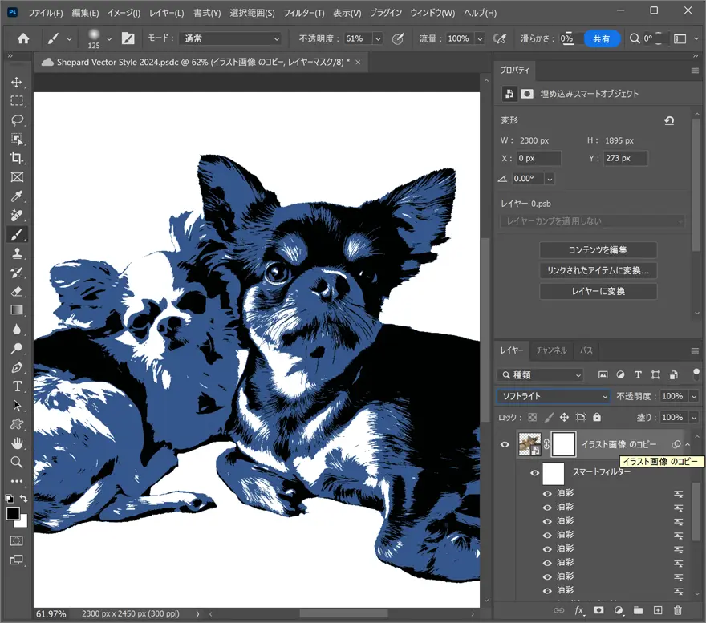The image size is (706, 623).
Task: Click the foreground color swatch
Action: pyautogui.click(x=14, y=513)
